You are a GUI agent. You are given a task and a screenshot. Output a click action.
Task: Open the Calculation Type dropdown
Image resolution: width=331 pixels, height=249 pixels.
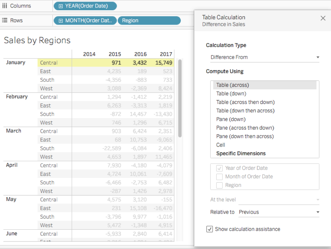coord(265,58)
